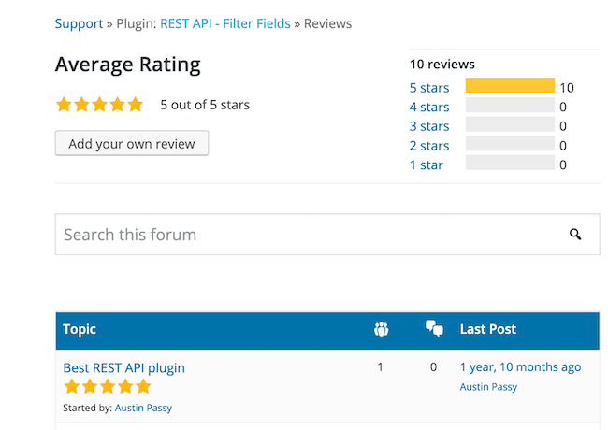Image resolution: width=608 pixels, height=430 pixels.
Task: Open Austin Passy in Started by line
Action: click(x=143, y=408)
